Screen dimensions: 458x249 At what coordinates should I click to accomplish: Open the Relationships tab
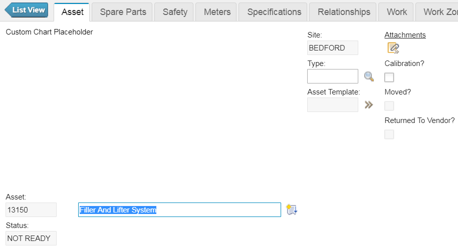344,12
